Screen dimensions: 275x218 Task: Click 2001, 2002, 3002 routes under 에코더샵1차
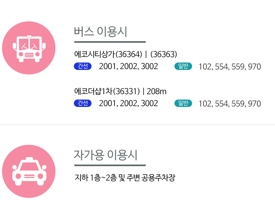click(x=128, y=103)
